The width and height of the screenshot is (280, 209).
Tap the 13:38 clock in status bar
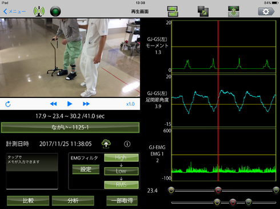click(x=141, y=3)
